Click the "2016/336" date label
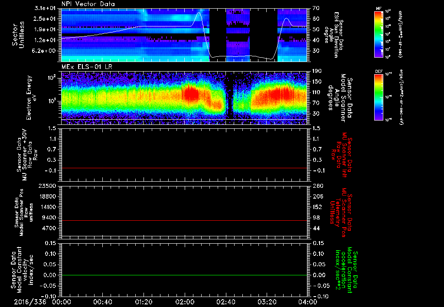This screenshot has width=444, height=307. pyautogui.click(x=30, y=302)
